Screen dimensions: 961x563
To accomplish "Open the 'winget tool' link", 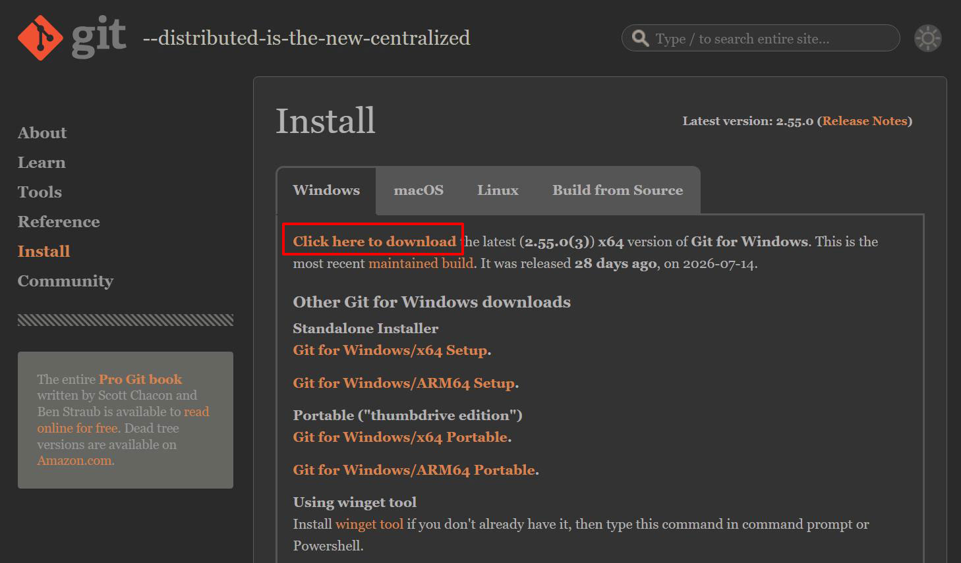I will (369, 524).
